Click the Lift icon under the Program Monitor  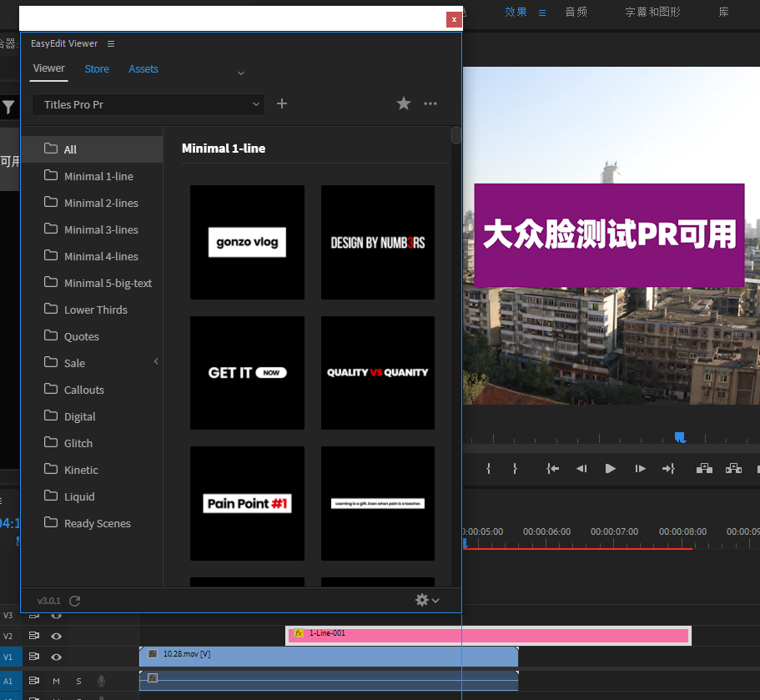click(x=704, y=469)
